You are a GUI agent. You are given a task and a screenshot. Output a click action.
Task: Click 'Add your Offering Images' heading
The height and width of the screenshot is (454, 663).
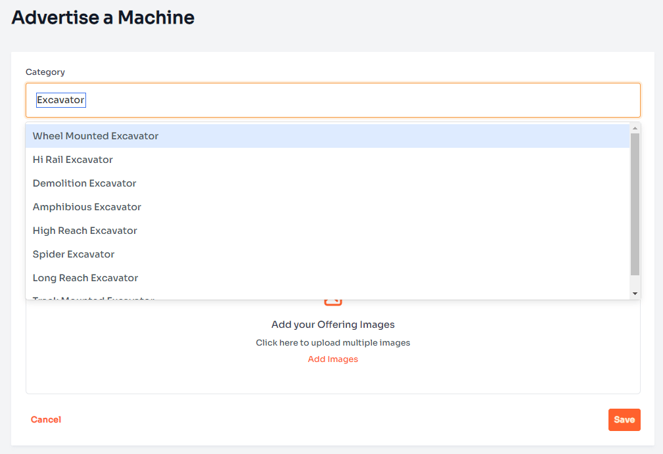click(x=332, y=324)
